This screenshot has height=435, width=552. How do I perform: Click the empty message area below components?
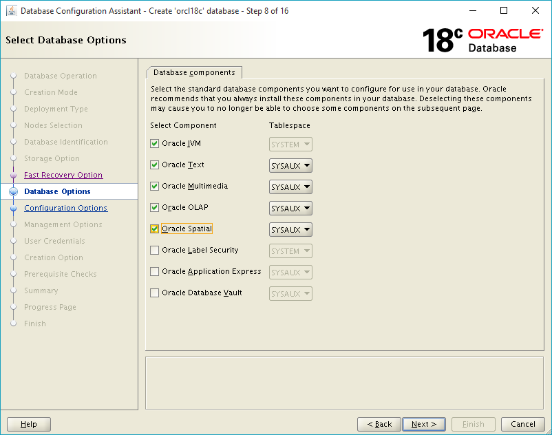[345, 383]
